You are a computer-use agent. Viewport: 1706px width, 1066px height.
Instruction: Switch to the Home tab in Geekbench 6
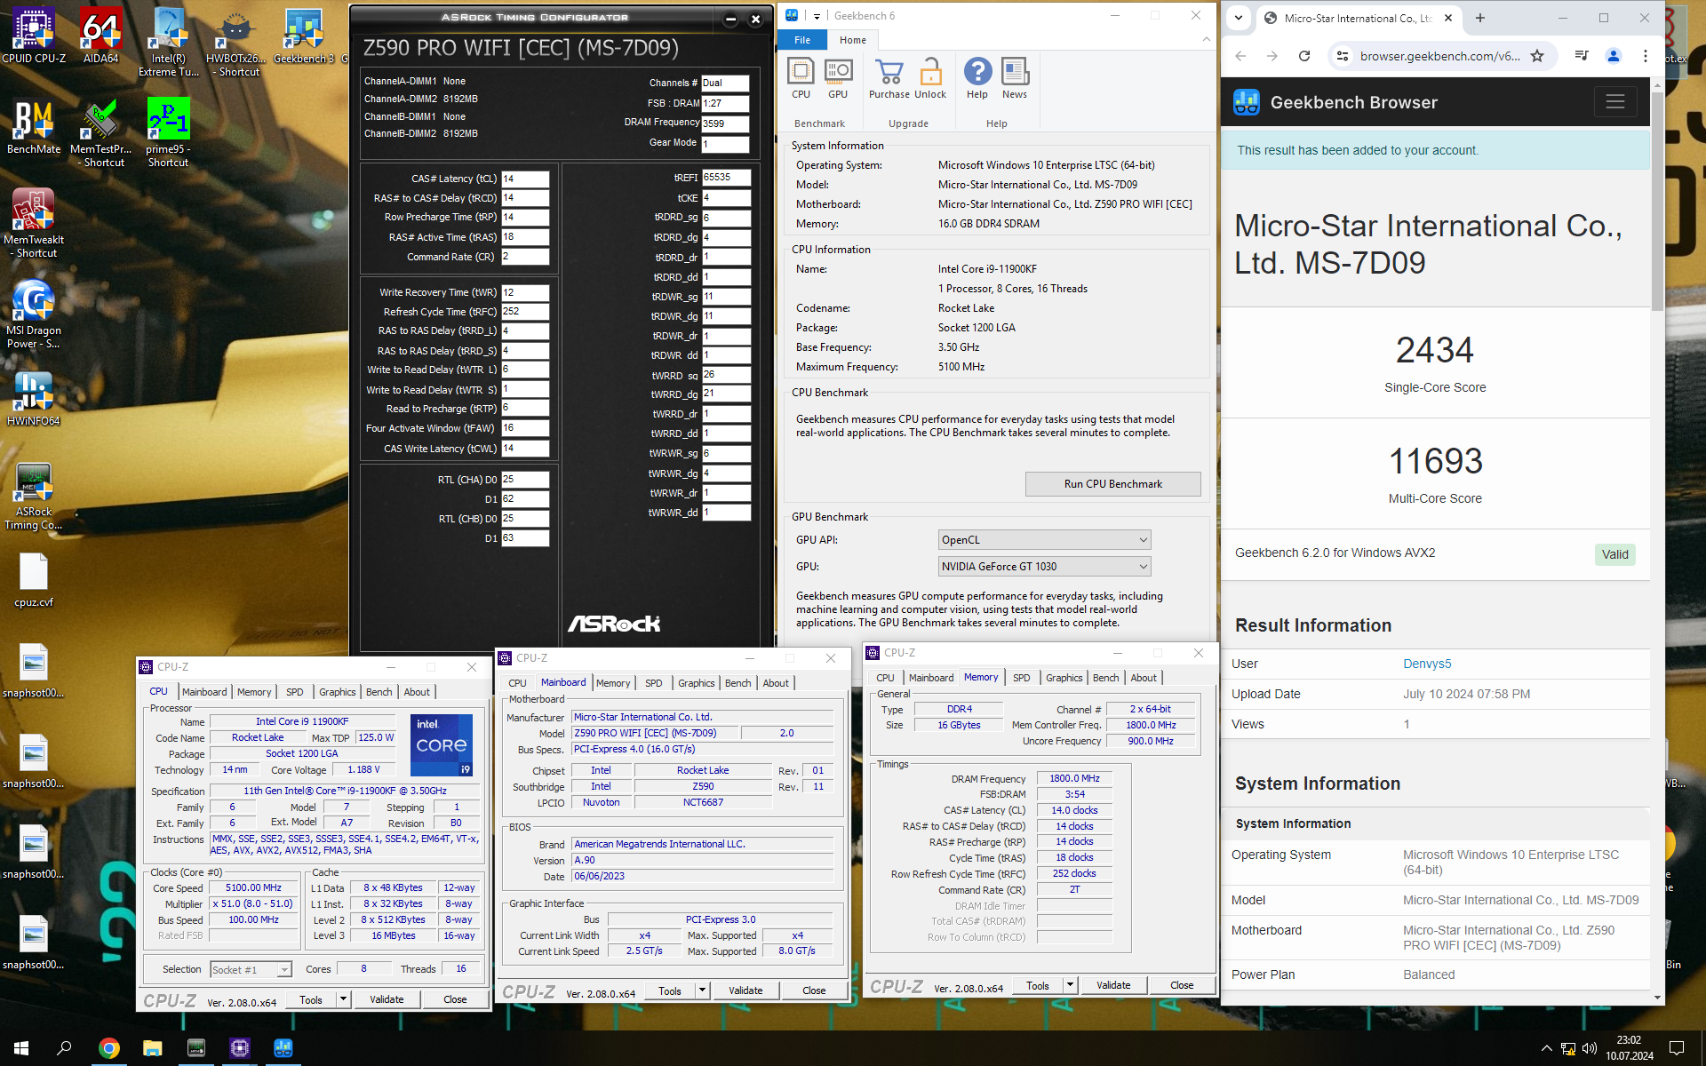(x=853, y=40)
